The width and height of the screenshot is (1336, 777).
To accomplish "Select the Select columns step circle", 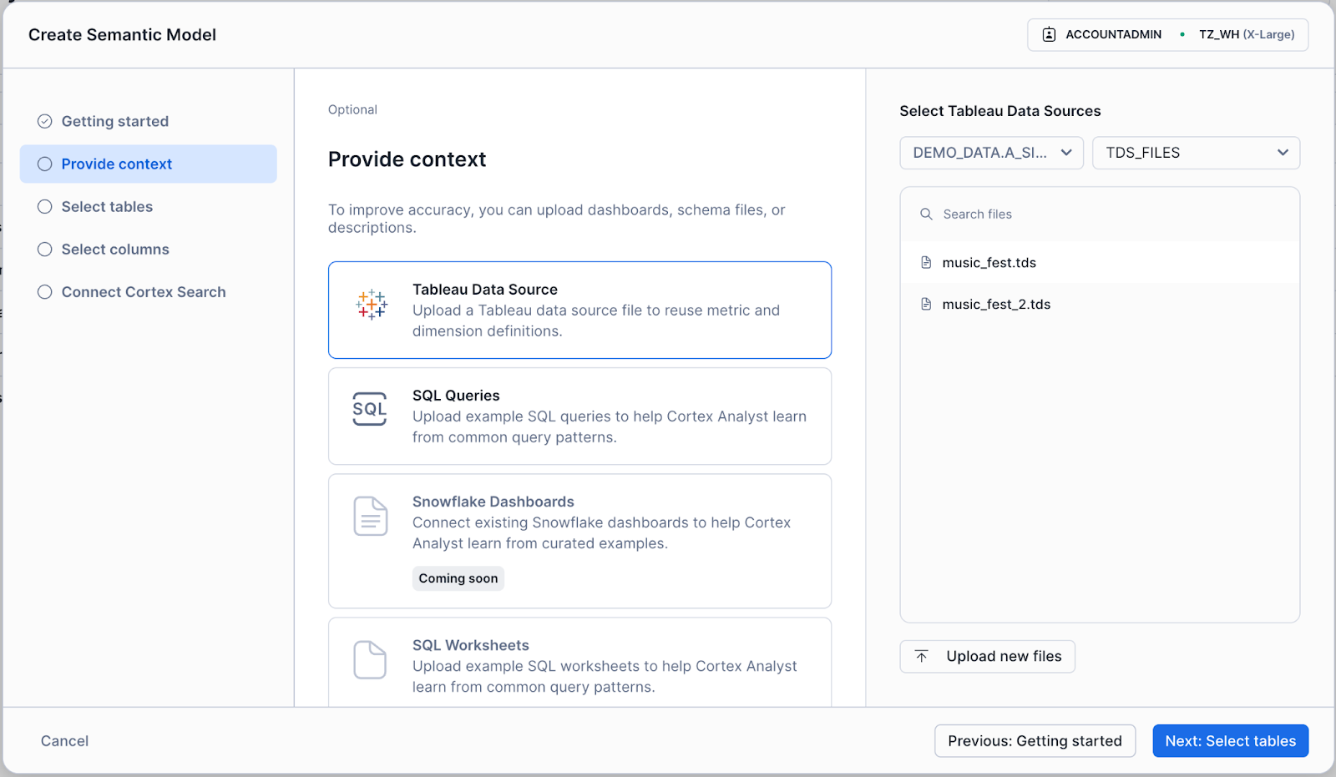I will pyautogui.click(x=45, y=250).
